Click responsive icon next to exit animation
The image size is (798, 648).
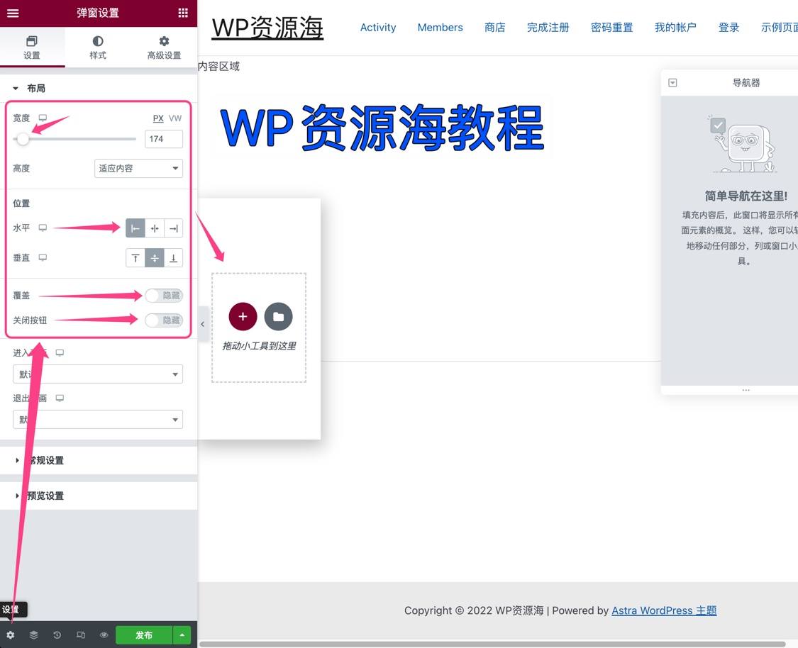coord(60,398)
